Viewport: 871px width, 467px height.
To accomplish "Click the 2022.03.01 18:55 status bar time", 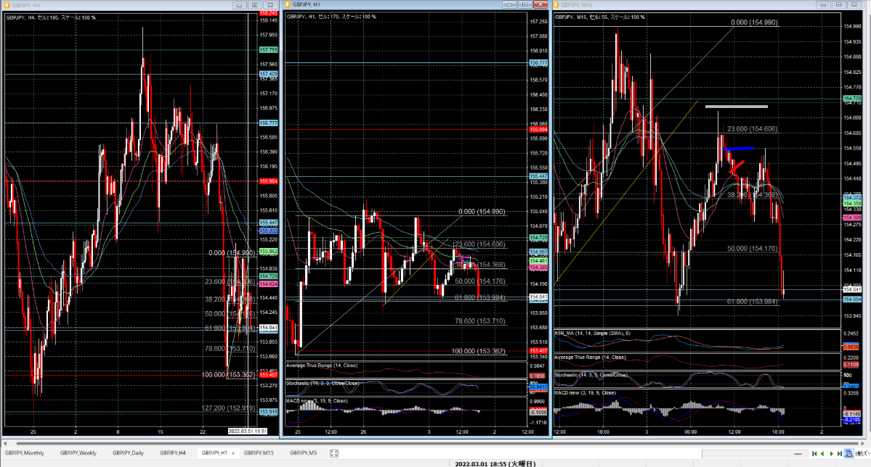I will 495,463.
